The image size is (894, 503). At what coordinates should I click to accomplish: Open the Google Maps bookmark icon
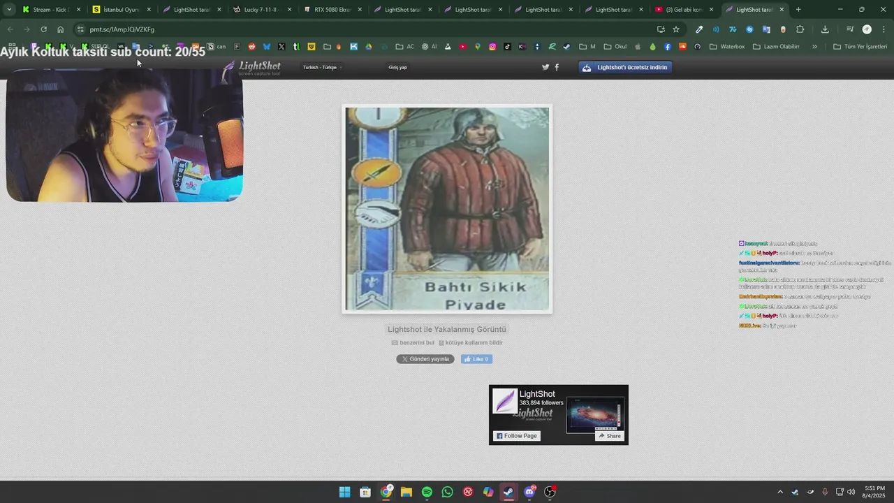tap(478, 47)
